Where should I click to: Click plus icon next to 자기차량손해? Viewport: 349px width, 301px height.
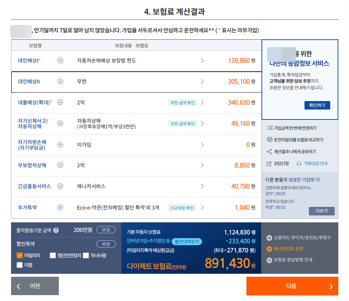pos(60,144)
